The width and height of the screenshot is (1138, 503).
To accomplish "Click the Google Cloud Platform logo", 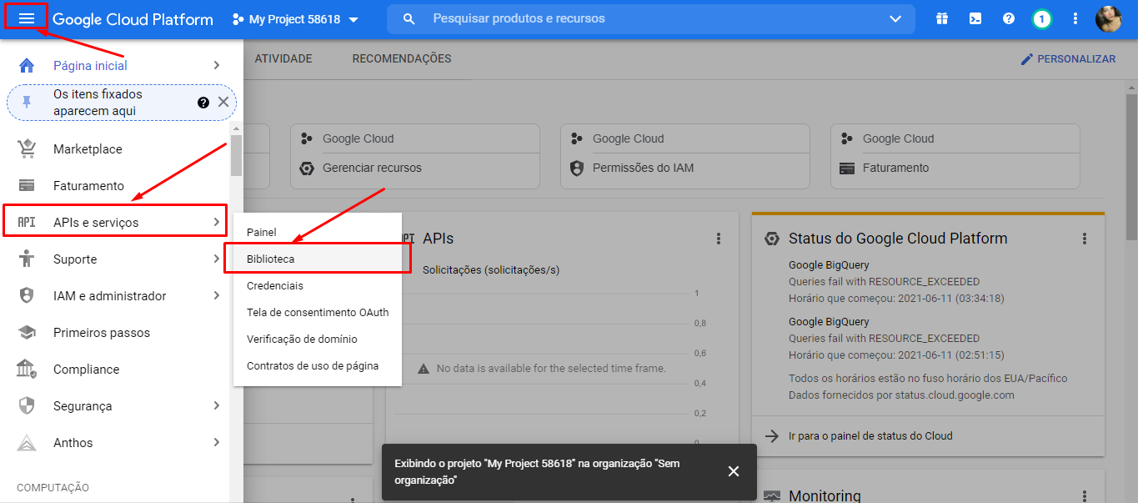I will (x=133, y=19).
